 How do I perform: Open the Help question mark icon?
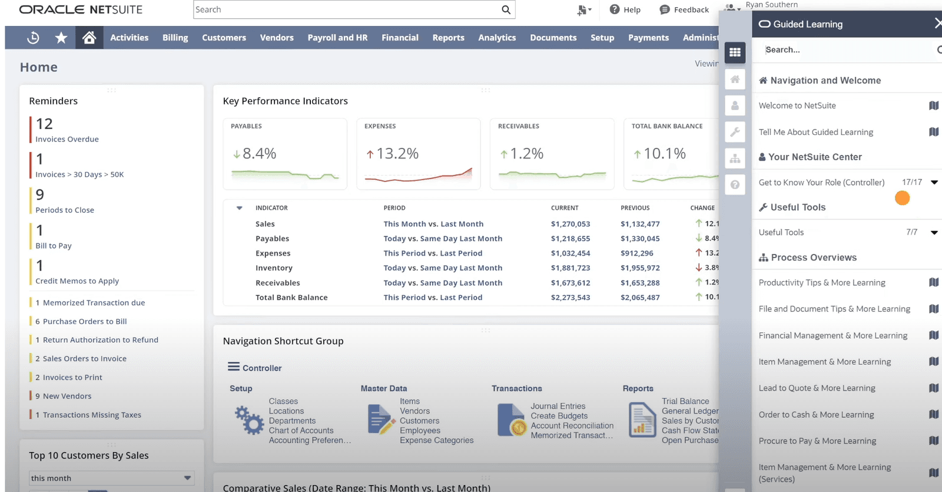click(x=615, y=9)
